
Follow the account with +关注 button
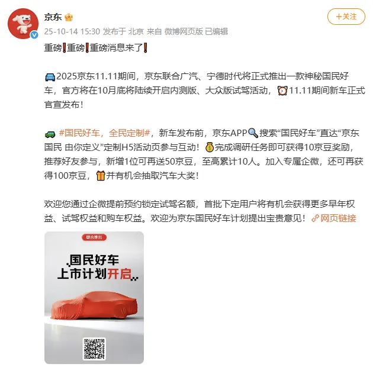tap(346, 17)
